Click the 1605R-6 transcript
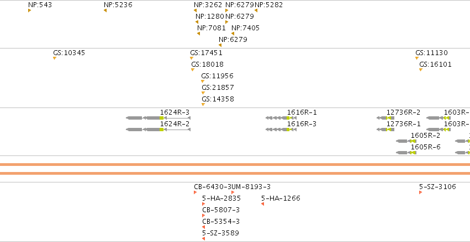The height and width of the screenshot is (242, 470). [406, 153]
